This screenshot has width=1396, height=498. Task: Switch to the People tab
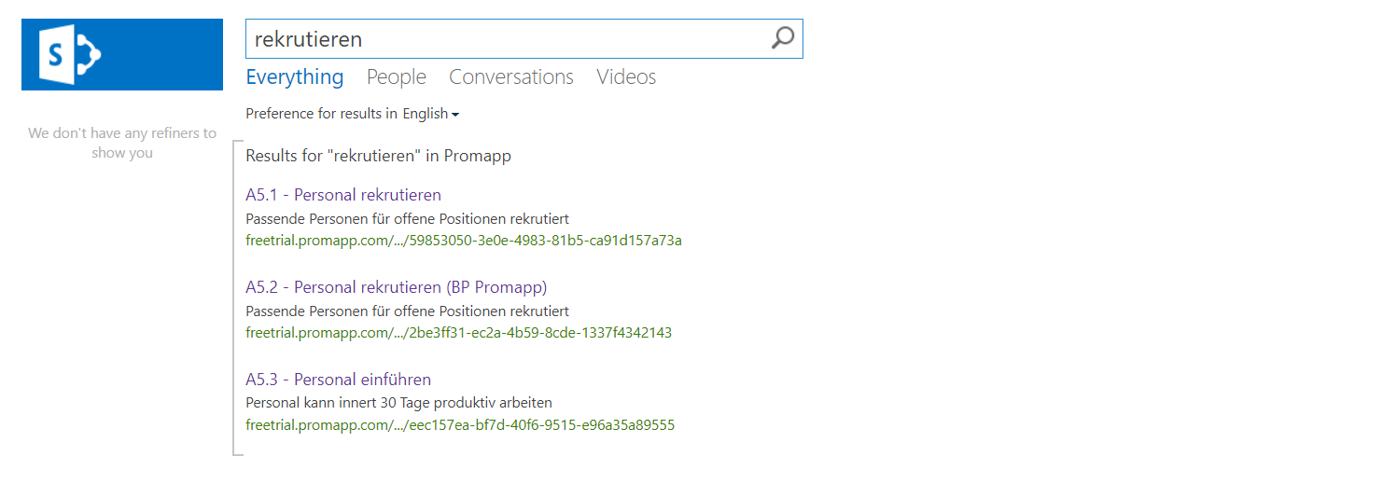point(397,77)
